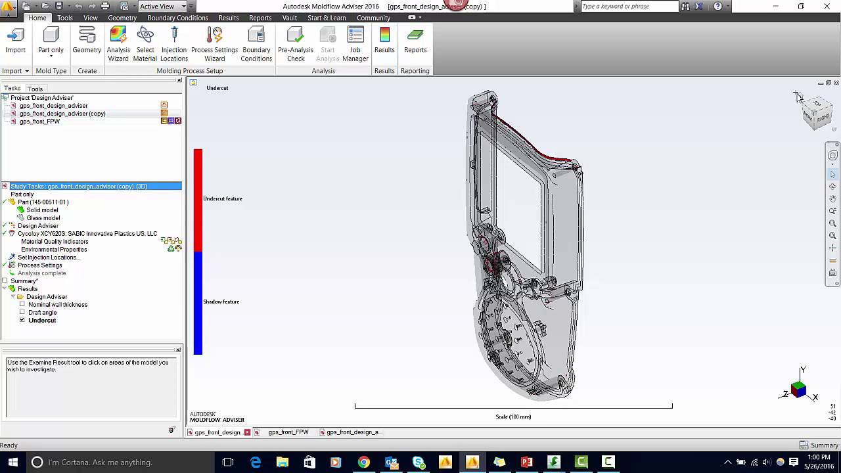Click the Summary status bar button
Viewport: 841px width, 473px height.
point(819,445)
